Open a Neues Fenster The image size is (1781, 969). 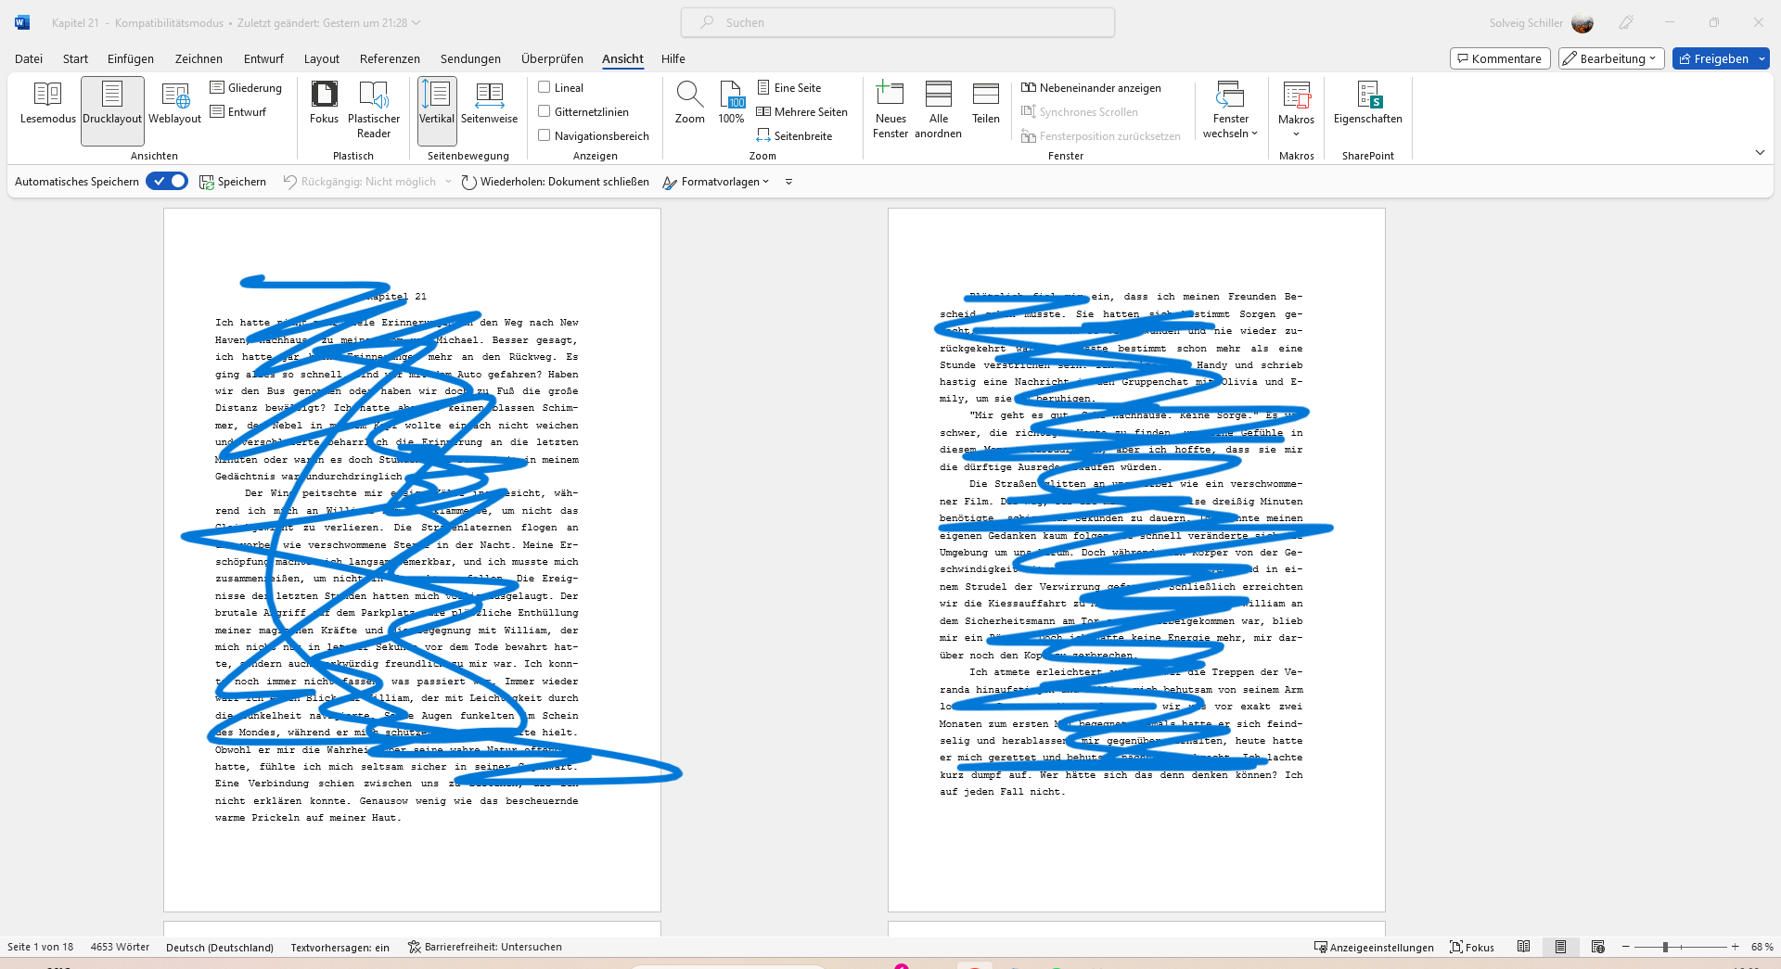(890, 110)
